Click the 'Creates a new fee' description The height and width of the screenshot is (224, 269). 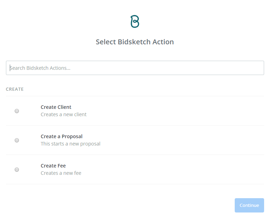[x=61, y=173]
